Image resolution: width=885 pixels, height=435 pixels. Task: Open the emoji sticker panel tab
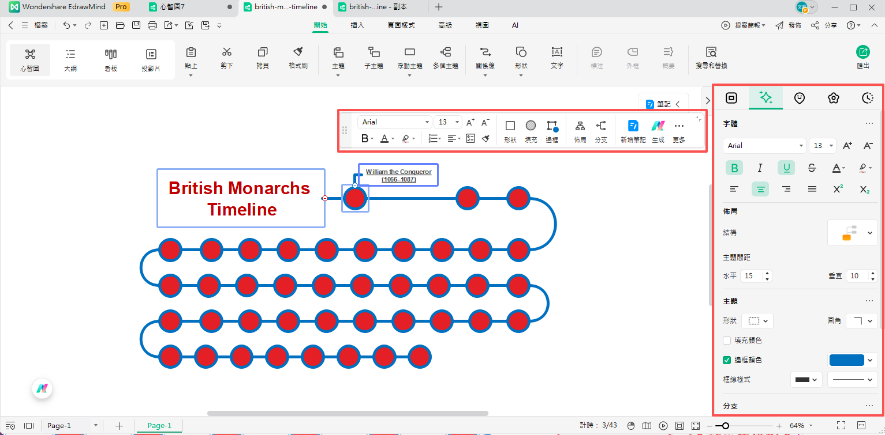tap(799, 98)
